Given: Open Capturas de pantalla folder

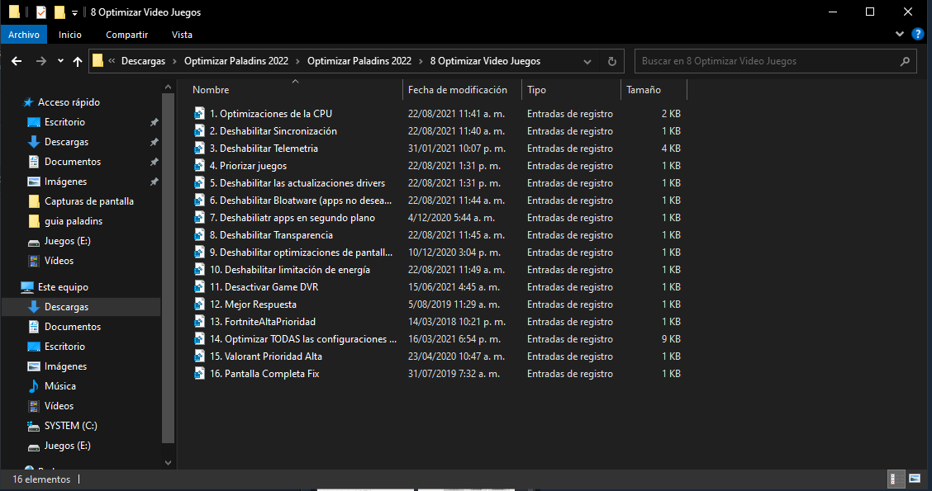Looking at the screenshot, I should [88, 201].
